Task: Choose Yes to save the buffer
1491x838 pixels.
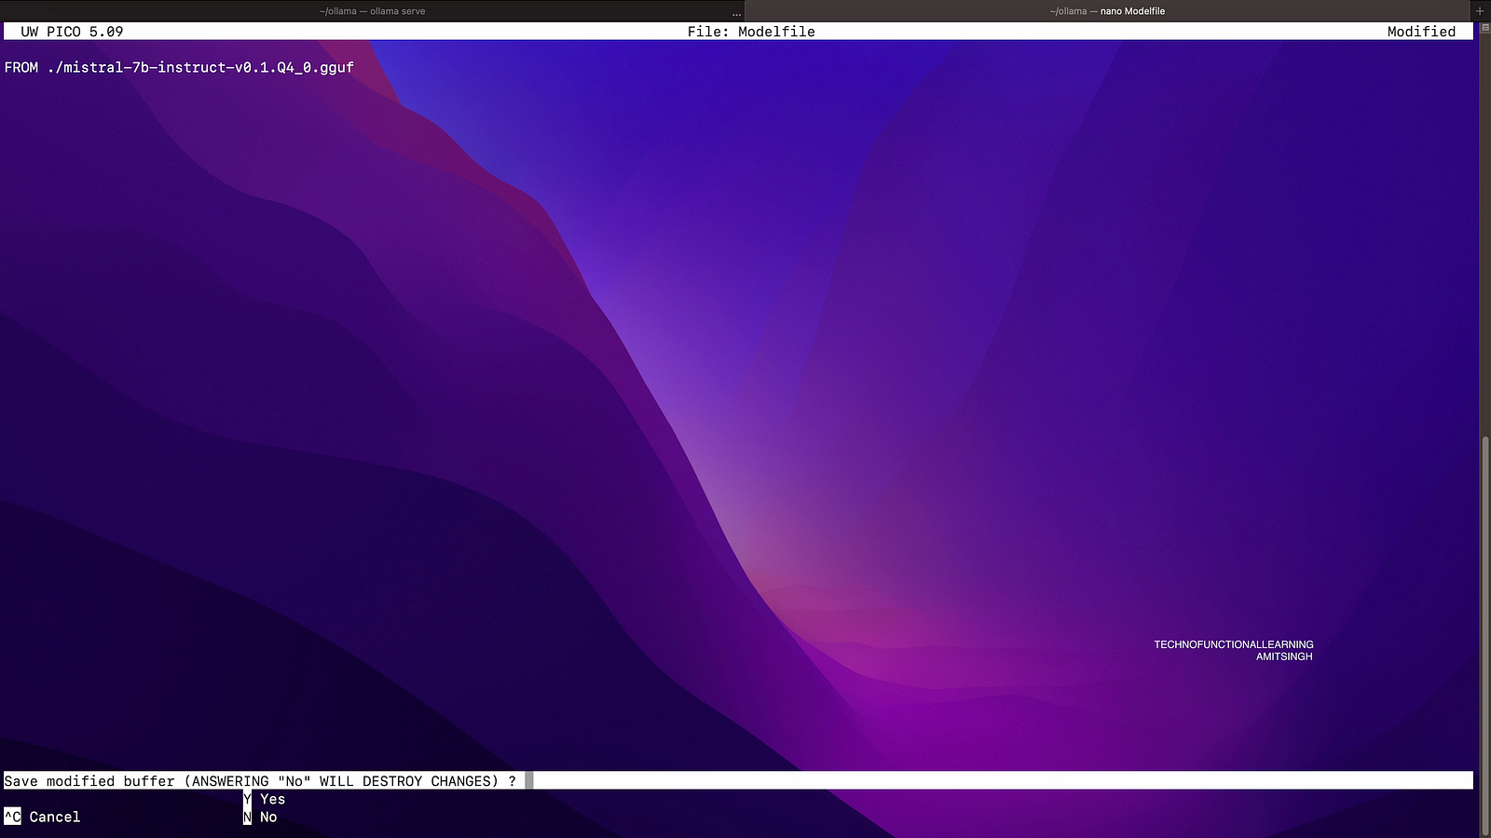Action: click(272, 799)
